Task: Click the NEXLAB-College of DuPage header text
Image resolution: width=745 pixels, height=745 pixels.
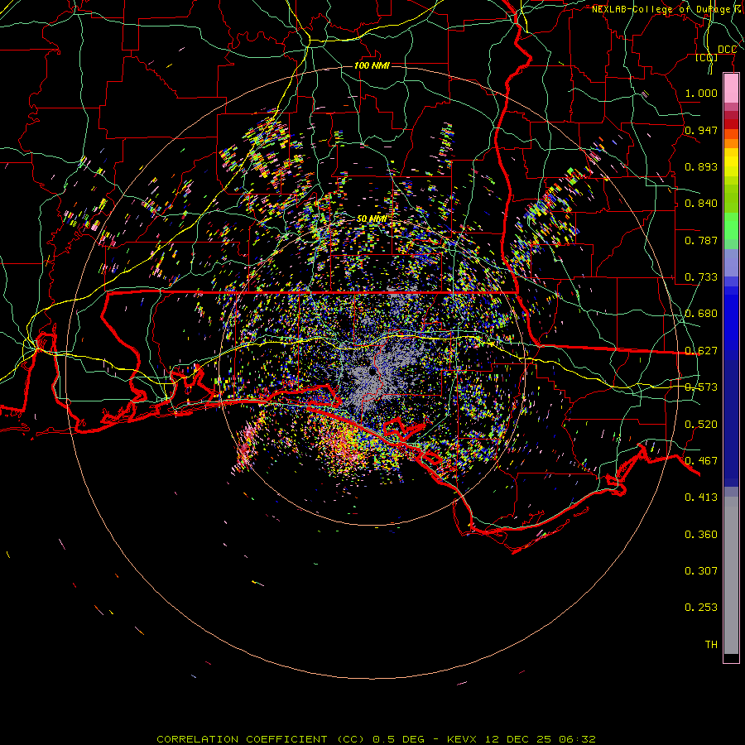Action: (x=667, y=9)
